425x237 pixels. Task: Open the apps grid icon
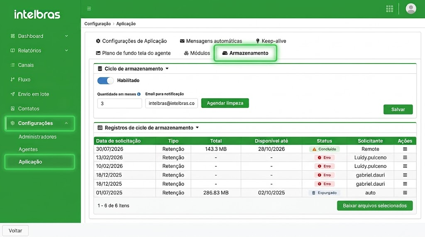coord(389,9)
